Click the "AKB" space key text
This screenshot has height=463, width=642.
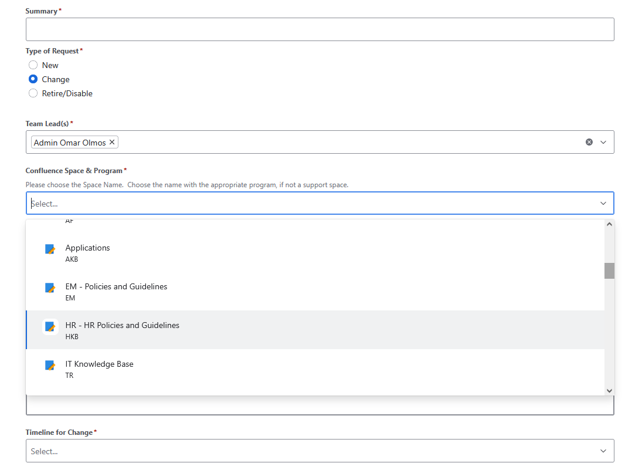click(72, 259)
